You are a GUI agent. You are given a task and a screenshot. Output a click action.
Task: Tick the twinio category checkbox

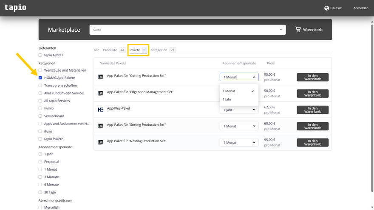coord(40,108)
